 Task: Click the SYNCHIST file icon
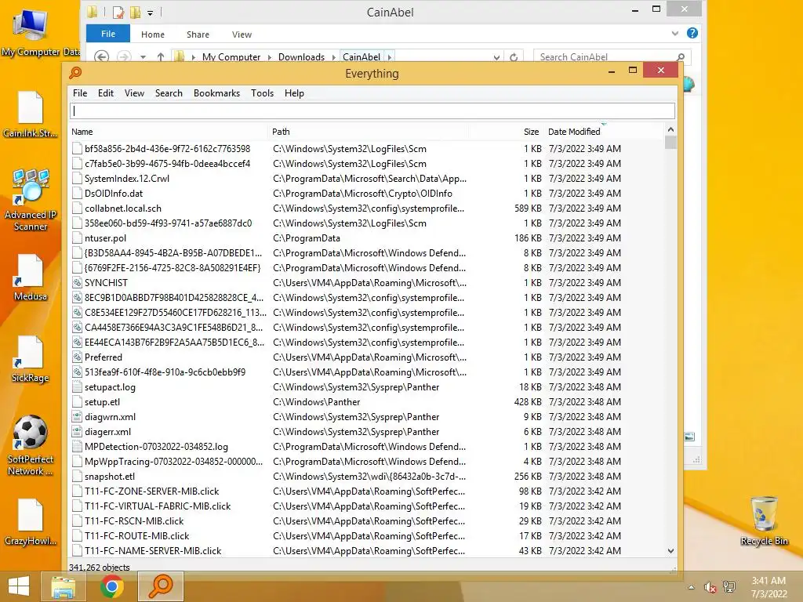[x=77, y=282]
